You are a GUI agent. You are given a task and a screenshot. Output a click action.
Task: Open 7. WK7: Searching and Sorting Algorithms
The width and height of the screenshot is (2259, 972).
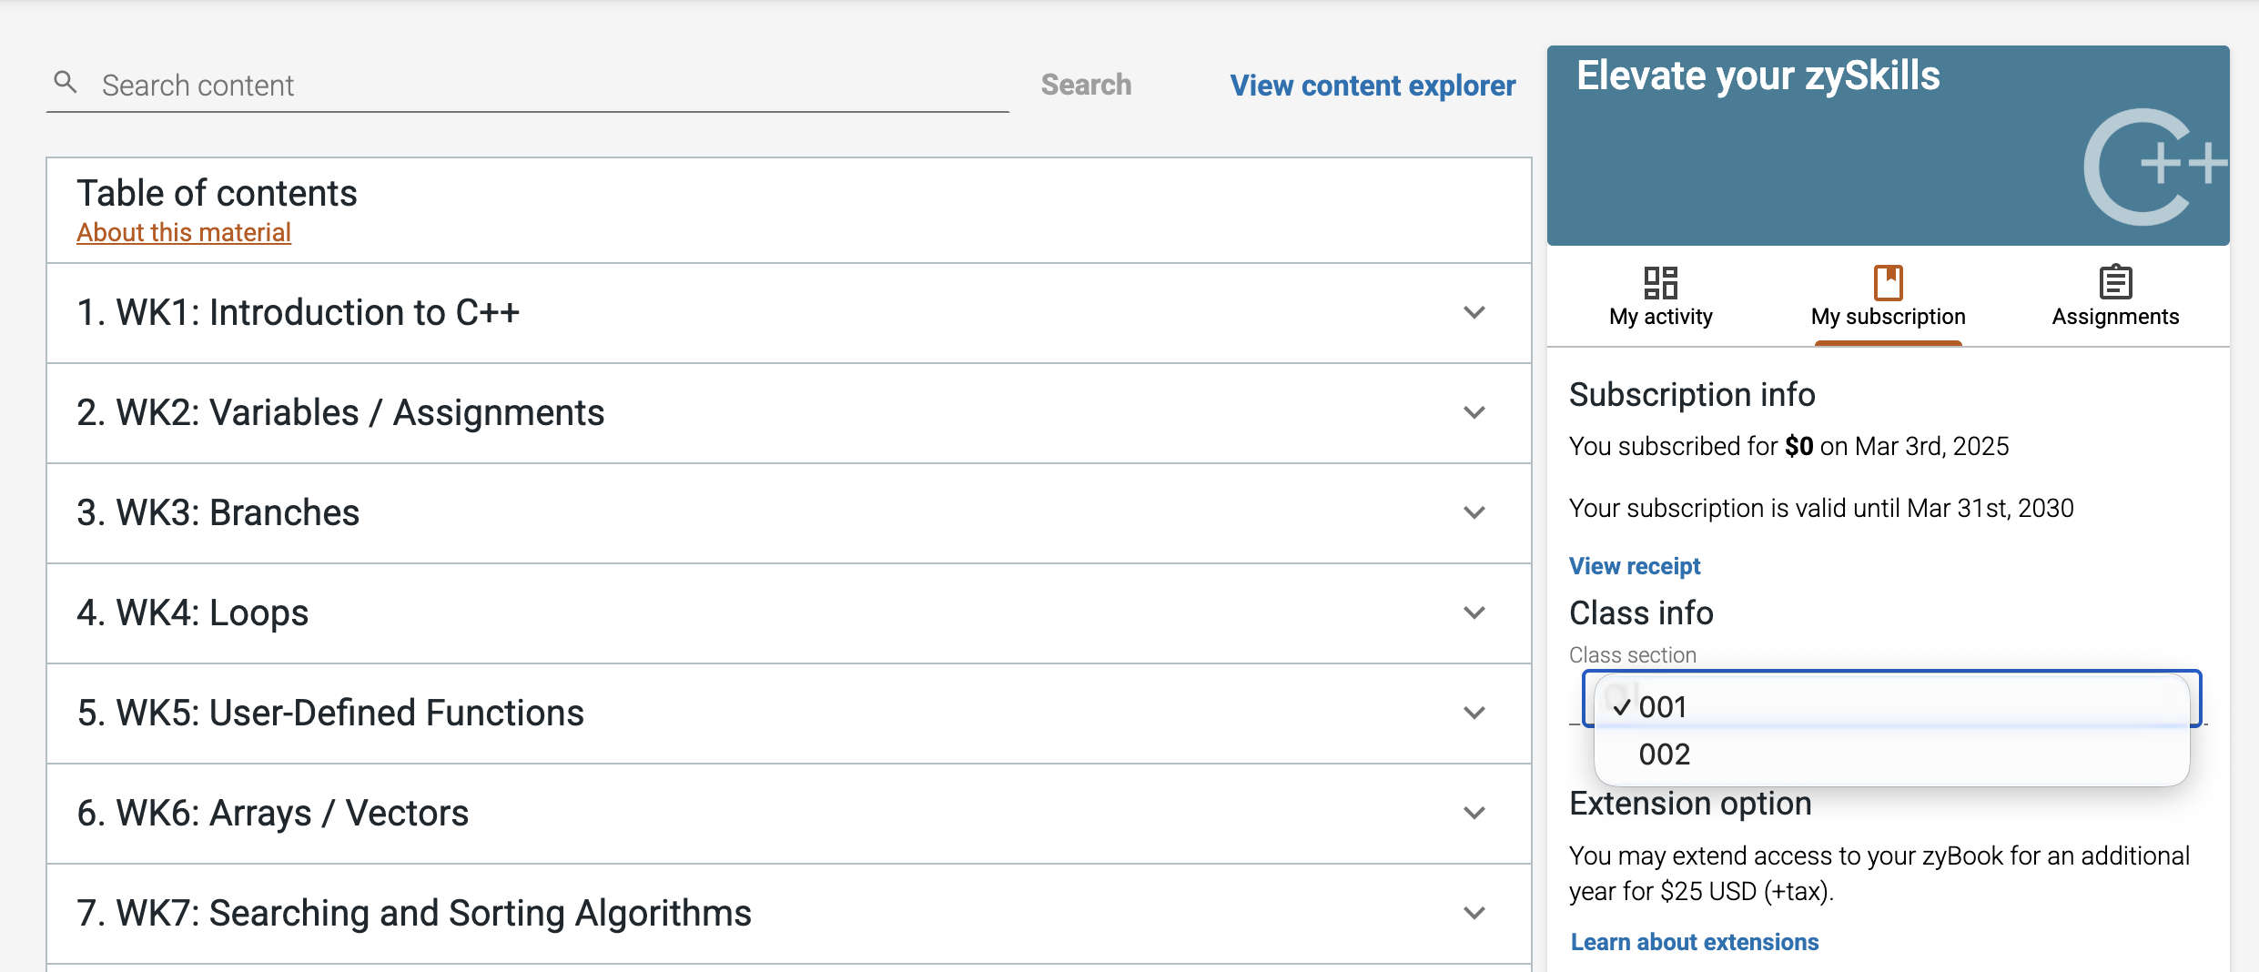coord(788,914)
